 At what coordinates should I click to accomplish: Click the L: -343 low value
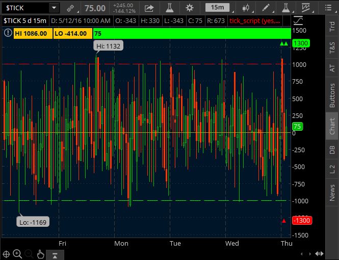(x=174, y=21)
